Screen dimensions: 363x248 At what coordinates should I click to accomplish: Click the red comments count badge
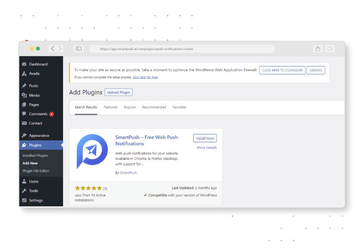point(51,114)
